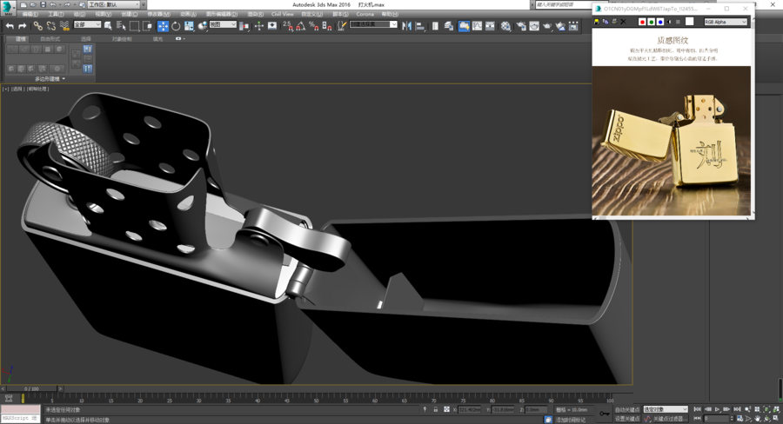Click the Play Animation button
This screenshot has width=783, height=424.
coord(717,409)
